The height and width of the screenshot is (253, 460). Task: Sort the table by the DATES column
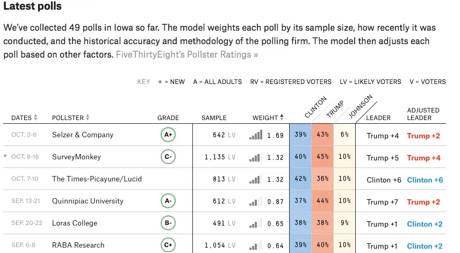pyautogui.click(x=24, y=118)
